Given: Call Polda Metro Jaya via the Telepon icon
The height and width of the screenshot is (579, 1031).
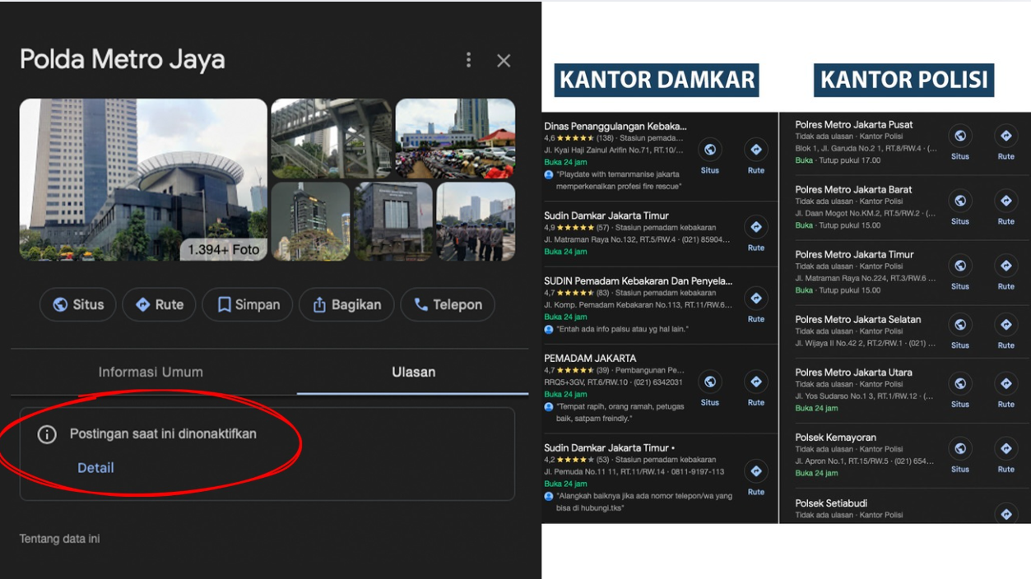Looking at the screenshot, I should [x=447, y=304].
